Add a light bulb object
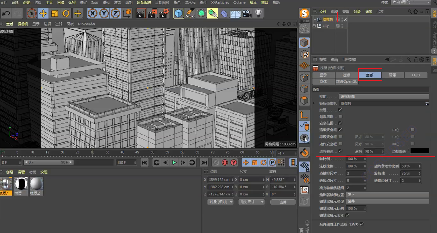The image size is (437, 233). [x=258, y=14]
